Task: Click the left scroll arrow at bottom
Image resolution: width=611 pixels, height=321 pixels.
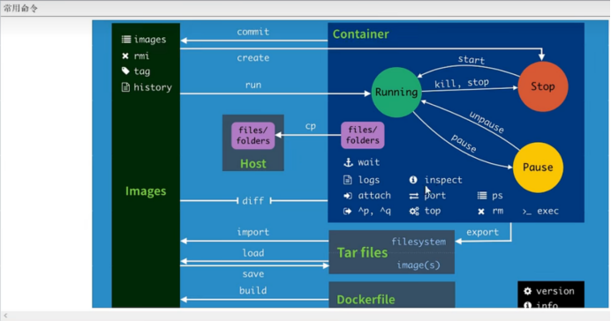Action: tap(5, 316)
